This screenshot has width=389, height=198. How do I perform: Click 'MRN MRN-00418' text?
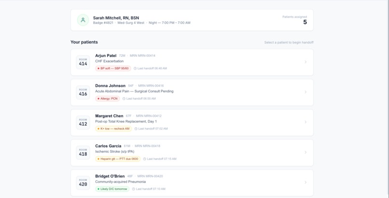148,146
